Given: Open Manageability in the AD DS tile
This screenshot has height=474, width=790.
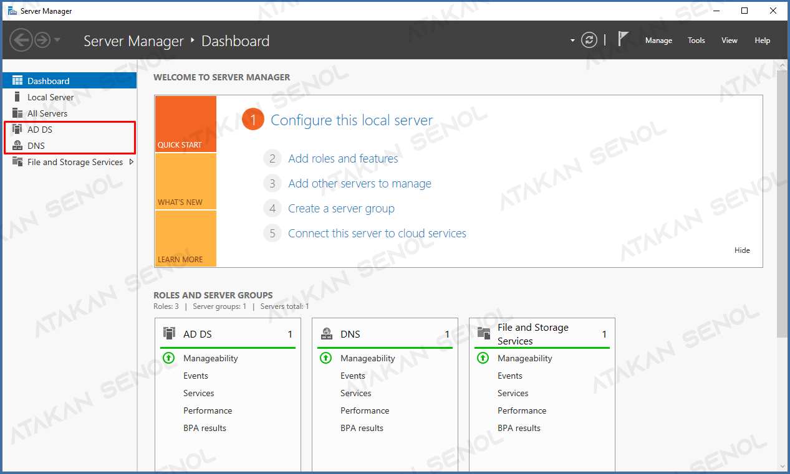Looking at the screenshot, I should 211,358.
